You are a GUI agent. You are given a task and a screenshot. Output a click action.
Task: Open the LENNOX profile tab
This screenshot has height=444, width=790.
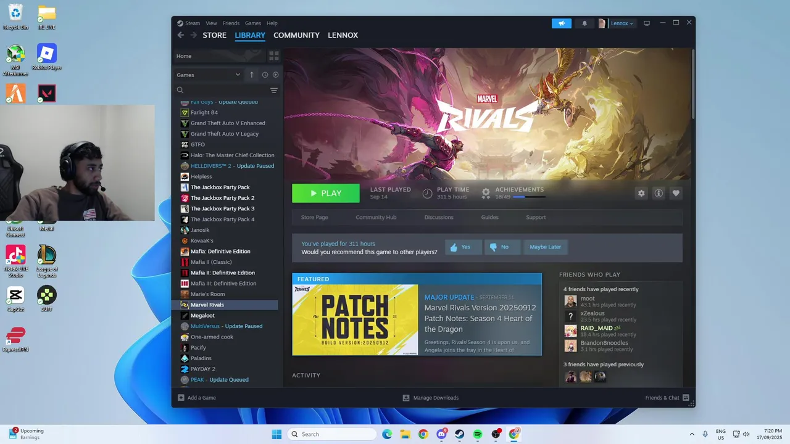(343, 35)
